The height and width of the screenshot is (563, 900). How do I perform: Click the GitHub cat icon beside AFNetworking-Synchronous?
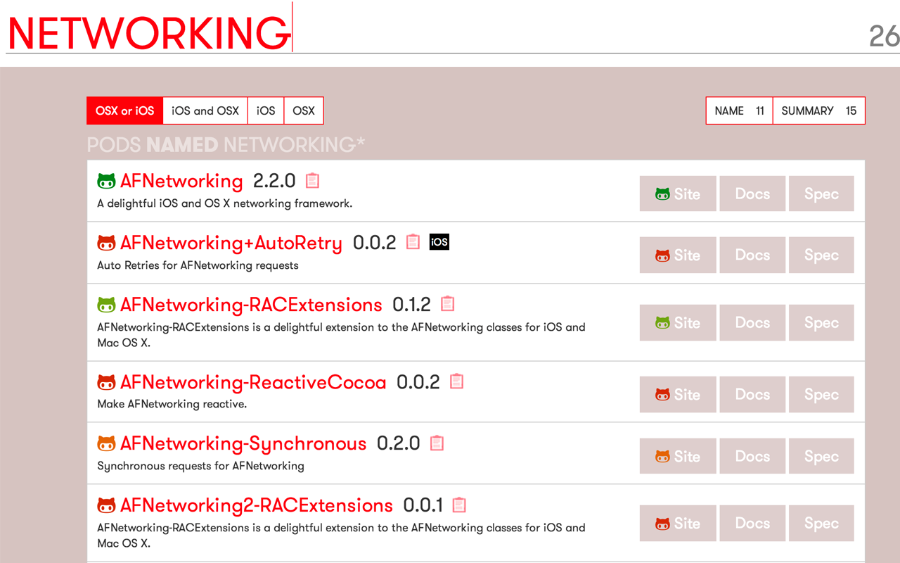coord(106,443)
